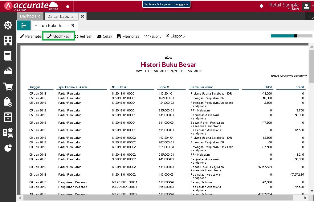The image size is (314, 202).
Task: Open the reports pie chart module
Action: point(8,148)
